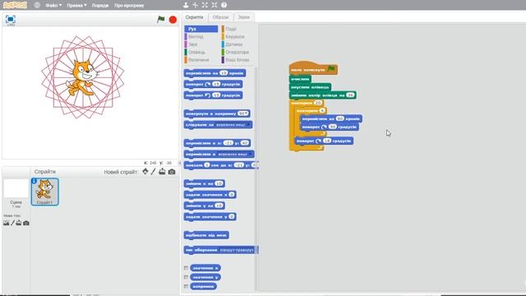This screenshot has width=526, height=296.
Task: Select the Оператори block category
Action: pos(238,52)
